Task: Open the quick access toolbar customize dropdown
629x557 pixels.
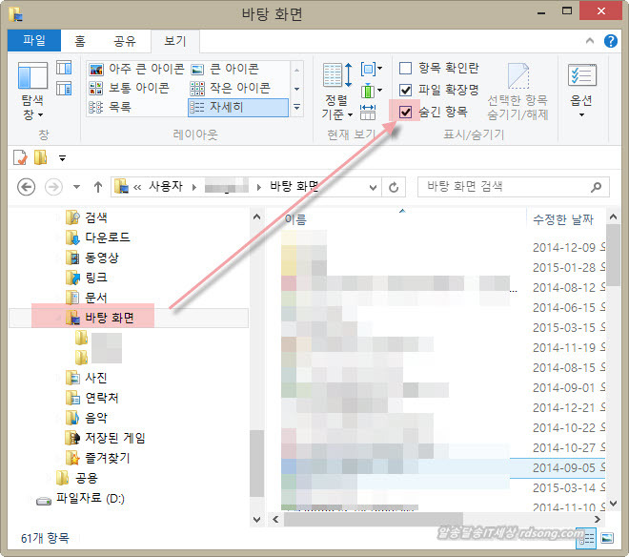Action: pyautogui.click(x=63, y=157)
